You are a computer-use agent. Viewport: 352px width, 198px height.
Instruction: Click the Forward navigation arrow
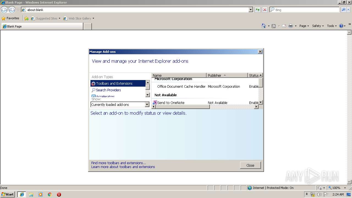point(12,10)
